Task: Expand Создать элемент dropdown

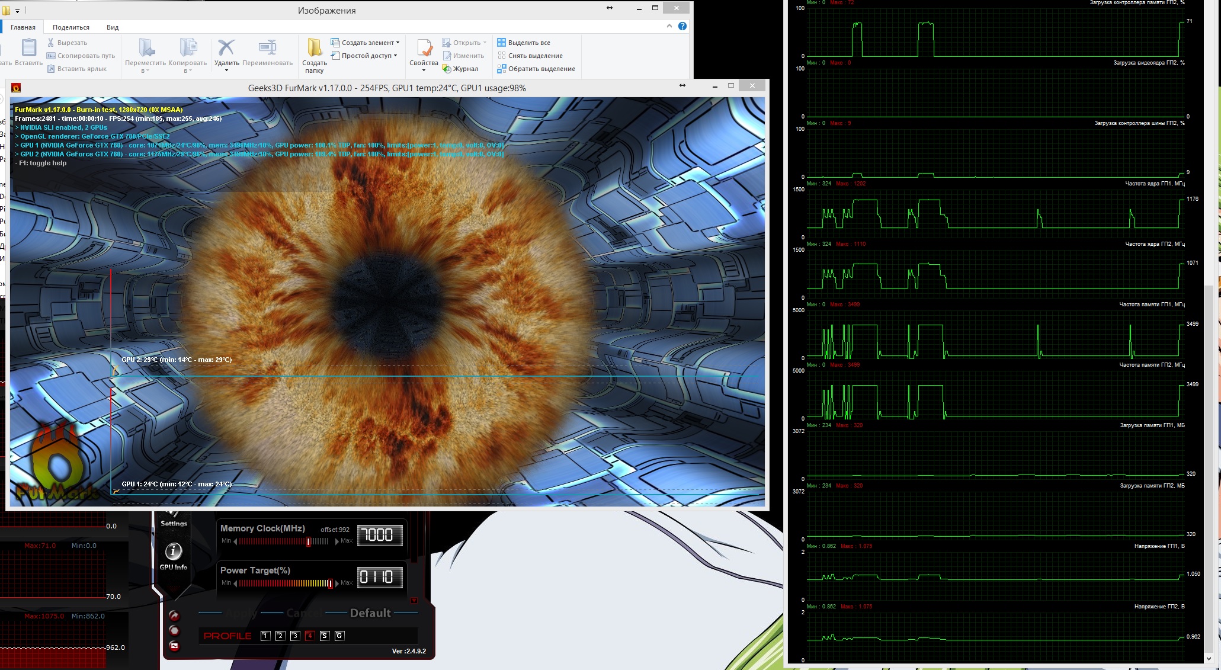Action: (x=398, y=43)
